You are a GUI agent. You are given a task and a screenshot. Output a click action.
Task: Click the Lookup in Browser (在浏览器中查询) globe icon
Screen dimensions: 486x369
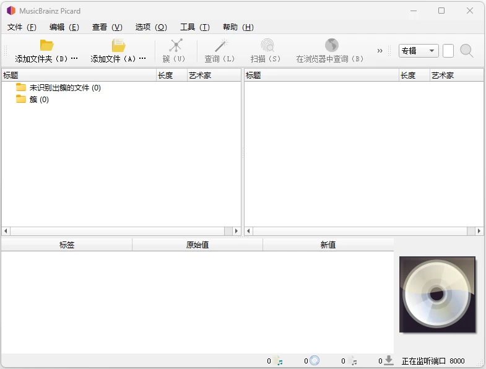(332, 45)
